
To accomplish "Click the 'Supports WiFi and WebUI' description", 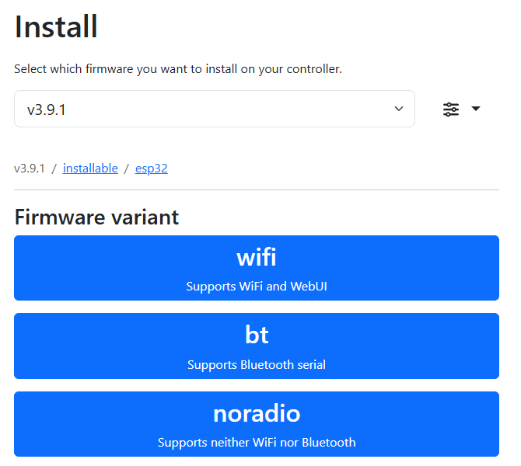I will click(x=257, y=287).
